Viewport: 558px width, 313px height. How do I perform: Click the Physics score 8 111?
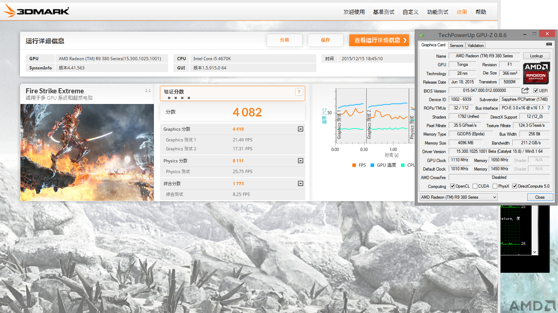pyautogui.click(x=238, y=161)
